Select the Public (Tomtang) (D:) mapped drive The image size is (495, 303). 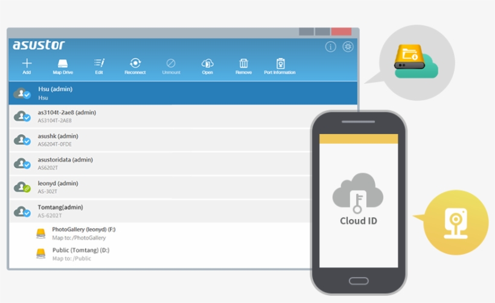(159, 254)
